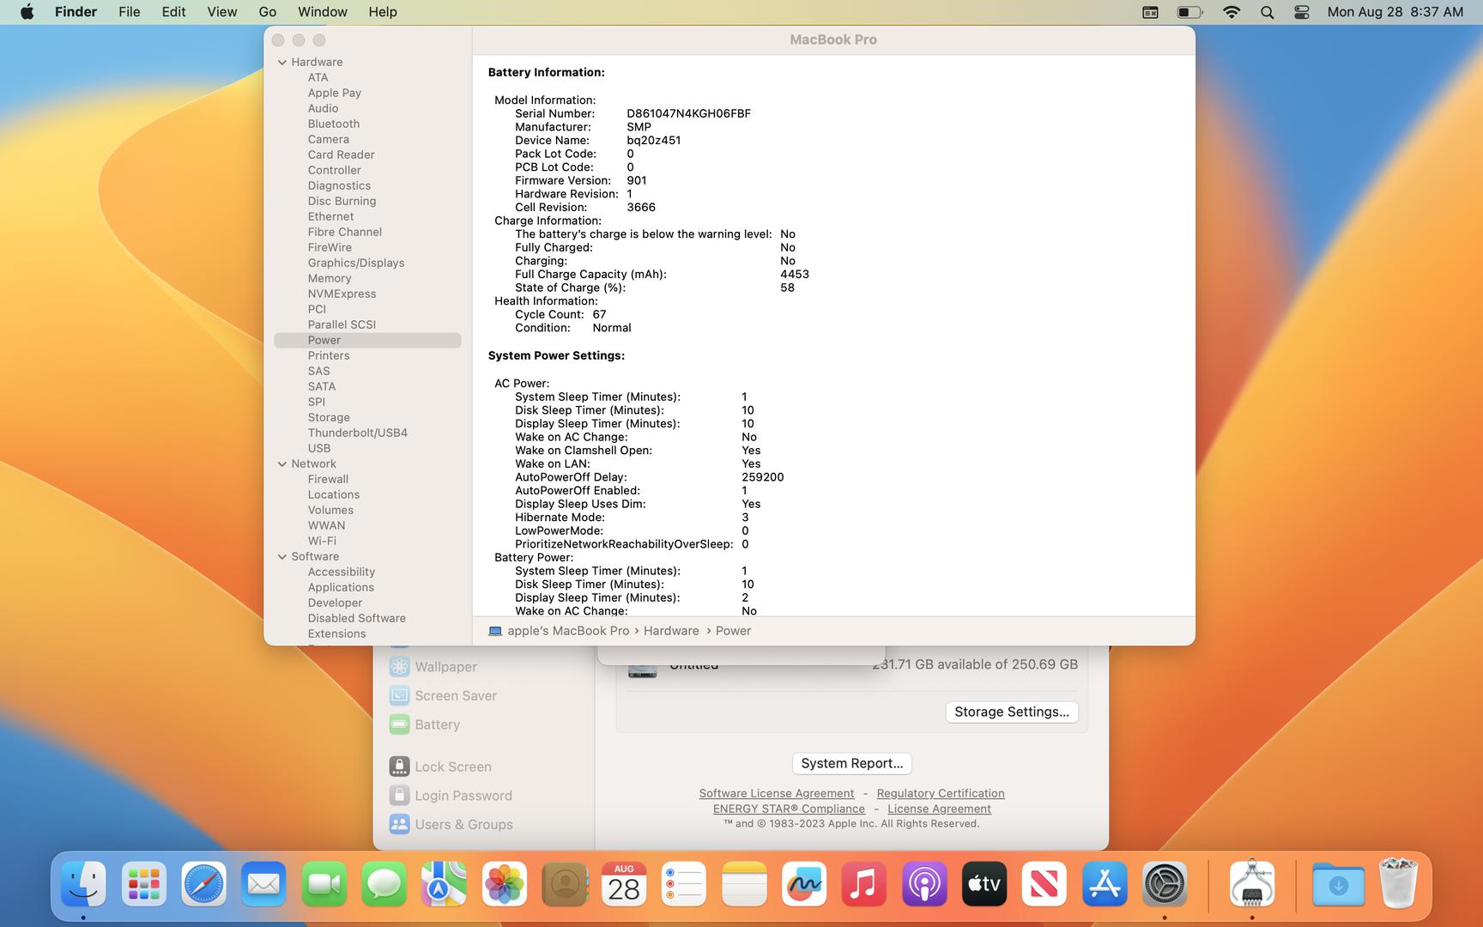Open the View menu
1483x927 pixels.
[x=222, y=12]
